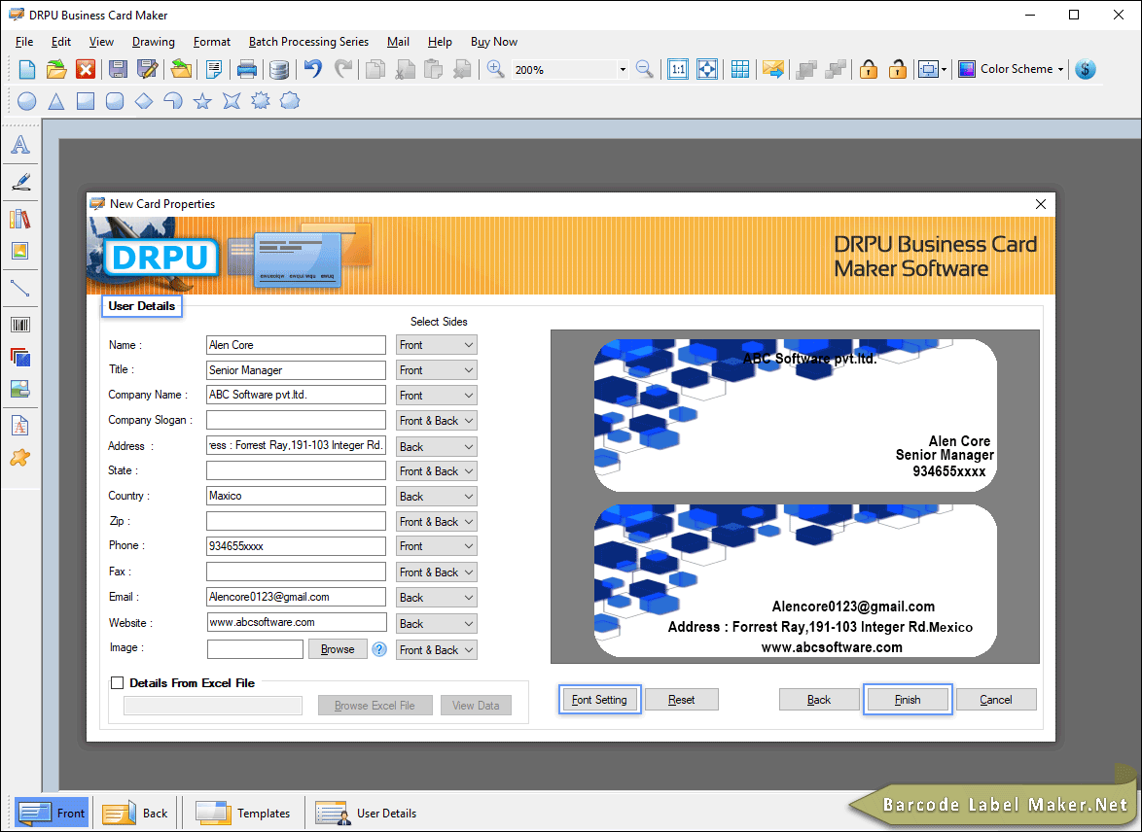
Task: Click the Email input field
Action: (x=296, y=597)
